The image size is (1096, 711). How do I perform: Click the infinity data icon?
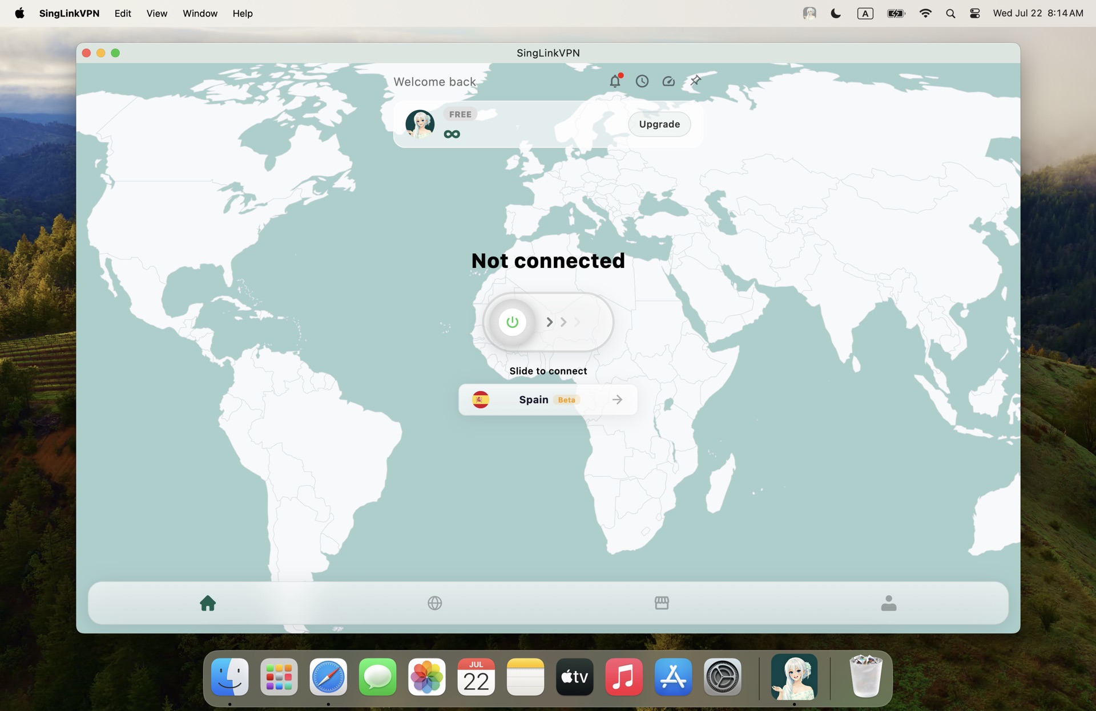452,134
